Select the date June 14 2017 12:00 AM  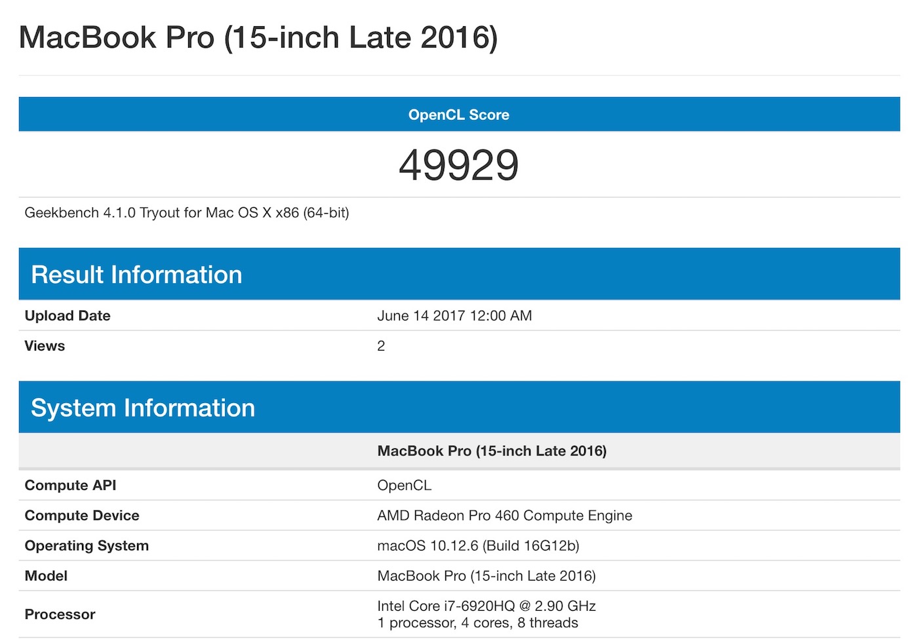454,316
